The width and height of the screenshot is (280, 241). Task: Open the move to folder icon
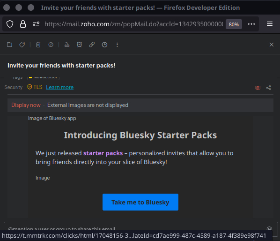click(x=9, y=45)
